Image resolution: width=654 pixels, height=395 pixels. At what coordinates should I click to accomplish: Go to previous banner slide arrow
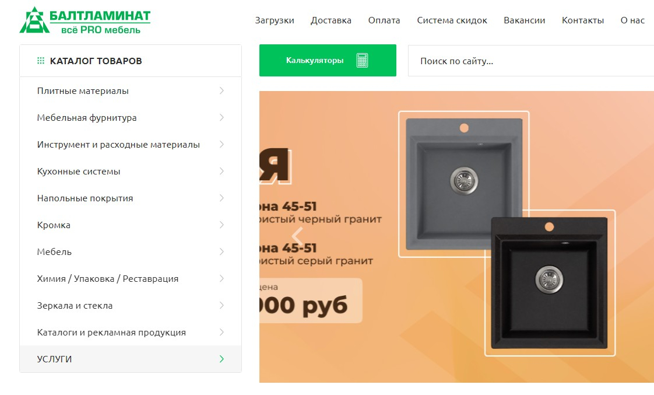(x=297, y=236)
